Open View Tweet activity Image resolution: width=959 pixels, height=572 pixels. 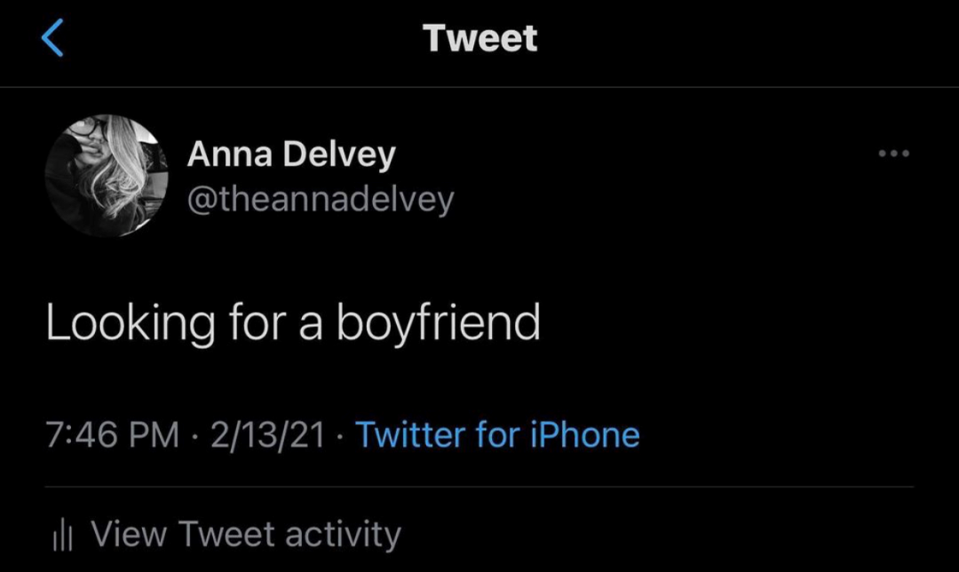[x=246, y=535]
